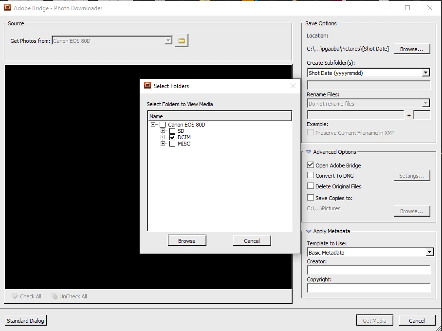Click the custom subfolder name field
Image resolution: width=442 pixels, height=331 pixels.
368,85
